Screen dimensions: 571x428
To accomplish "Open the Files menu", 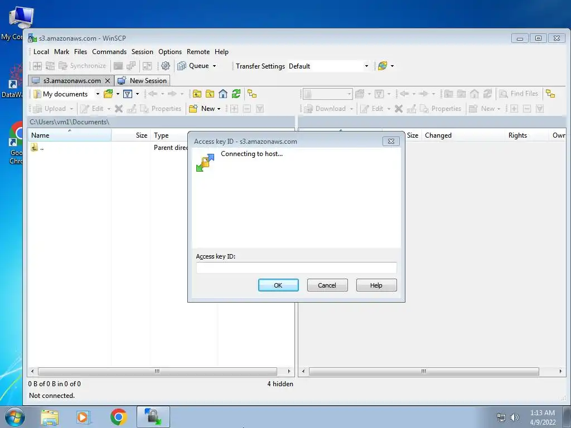I will click(80, 52).
